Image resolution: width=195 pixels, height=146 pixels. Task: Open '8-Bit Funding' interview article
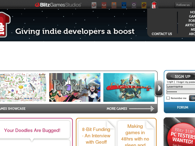point(96,136)
